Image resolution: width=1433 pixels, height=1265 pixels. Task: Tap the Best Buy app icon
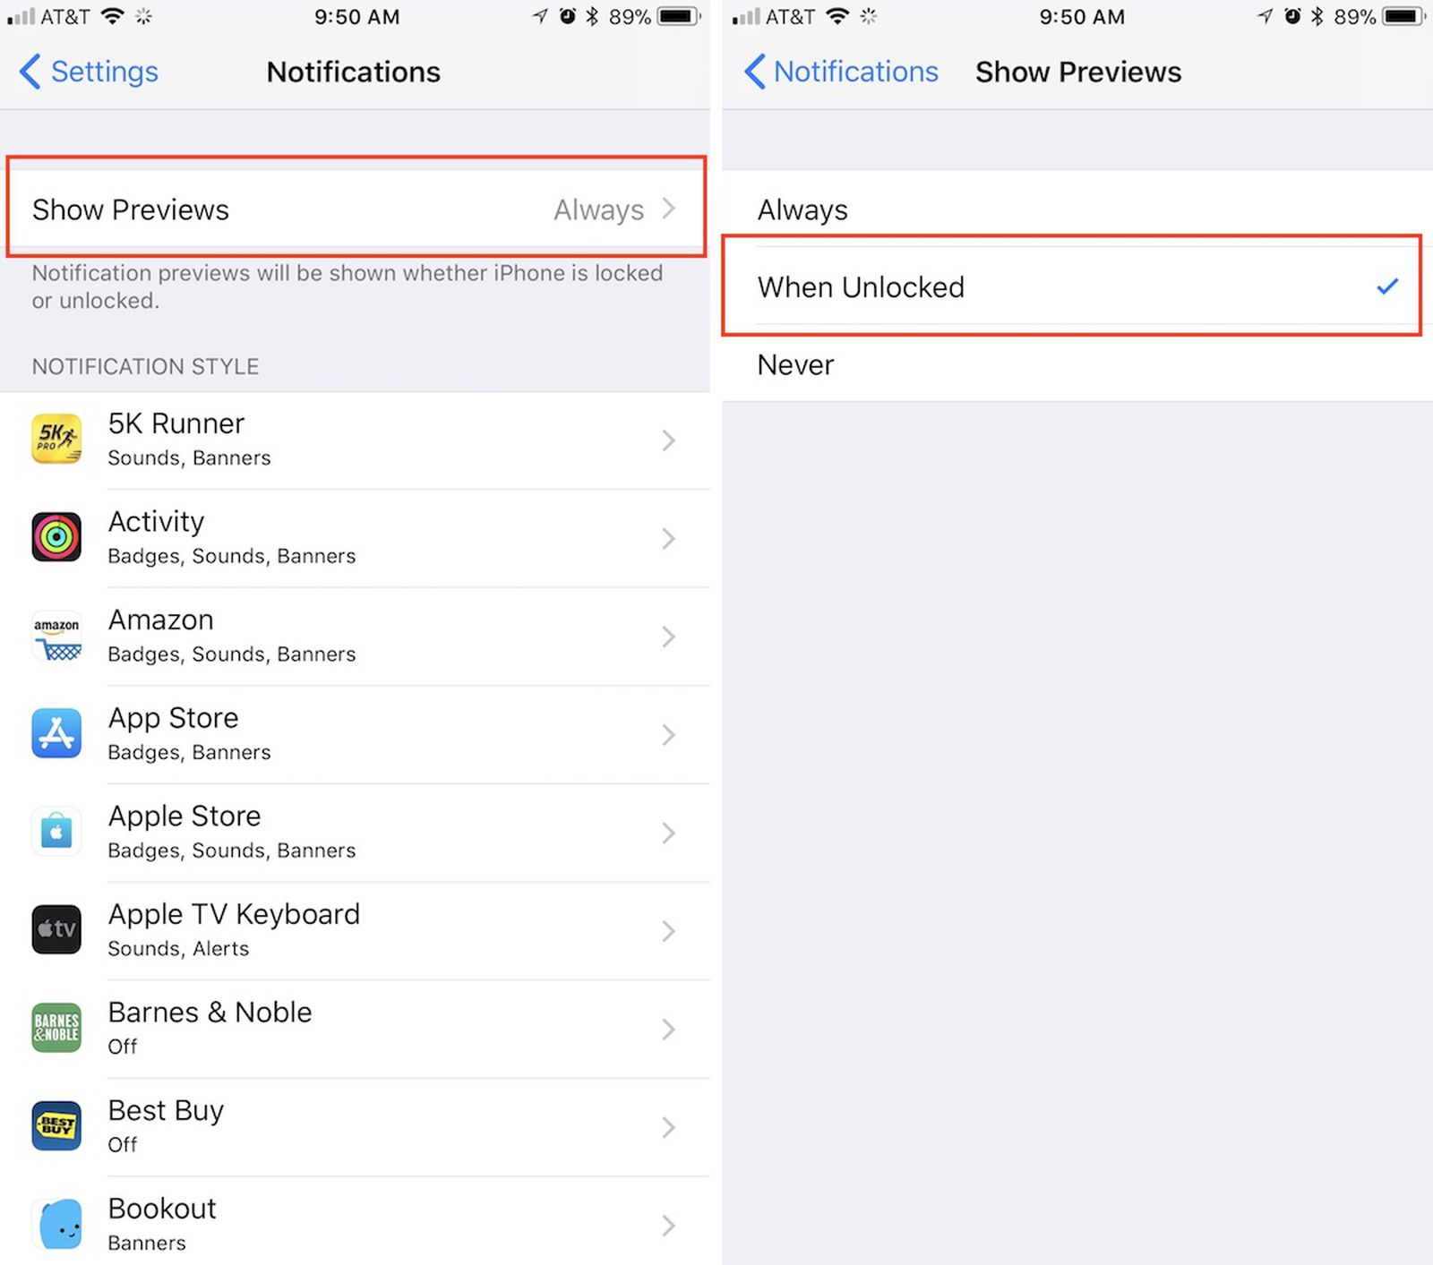tap(56, 1125)
